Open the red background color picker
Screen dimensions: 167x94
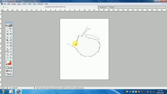tap(10, 64)
